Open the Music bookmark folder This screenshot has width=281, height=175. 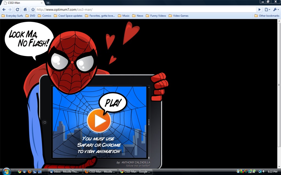pos(124,16)
